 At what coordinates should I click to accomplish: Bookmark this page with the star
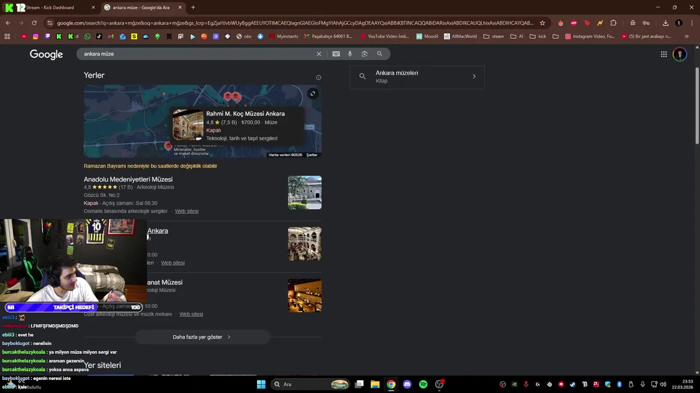542,23
